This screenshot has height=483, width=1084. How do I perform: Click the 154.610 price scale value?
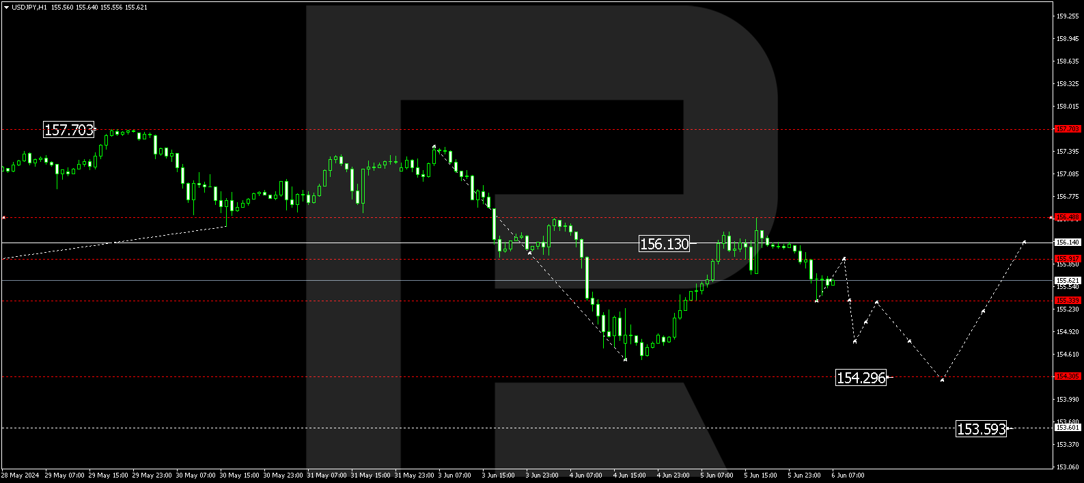point(1068,354)
